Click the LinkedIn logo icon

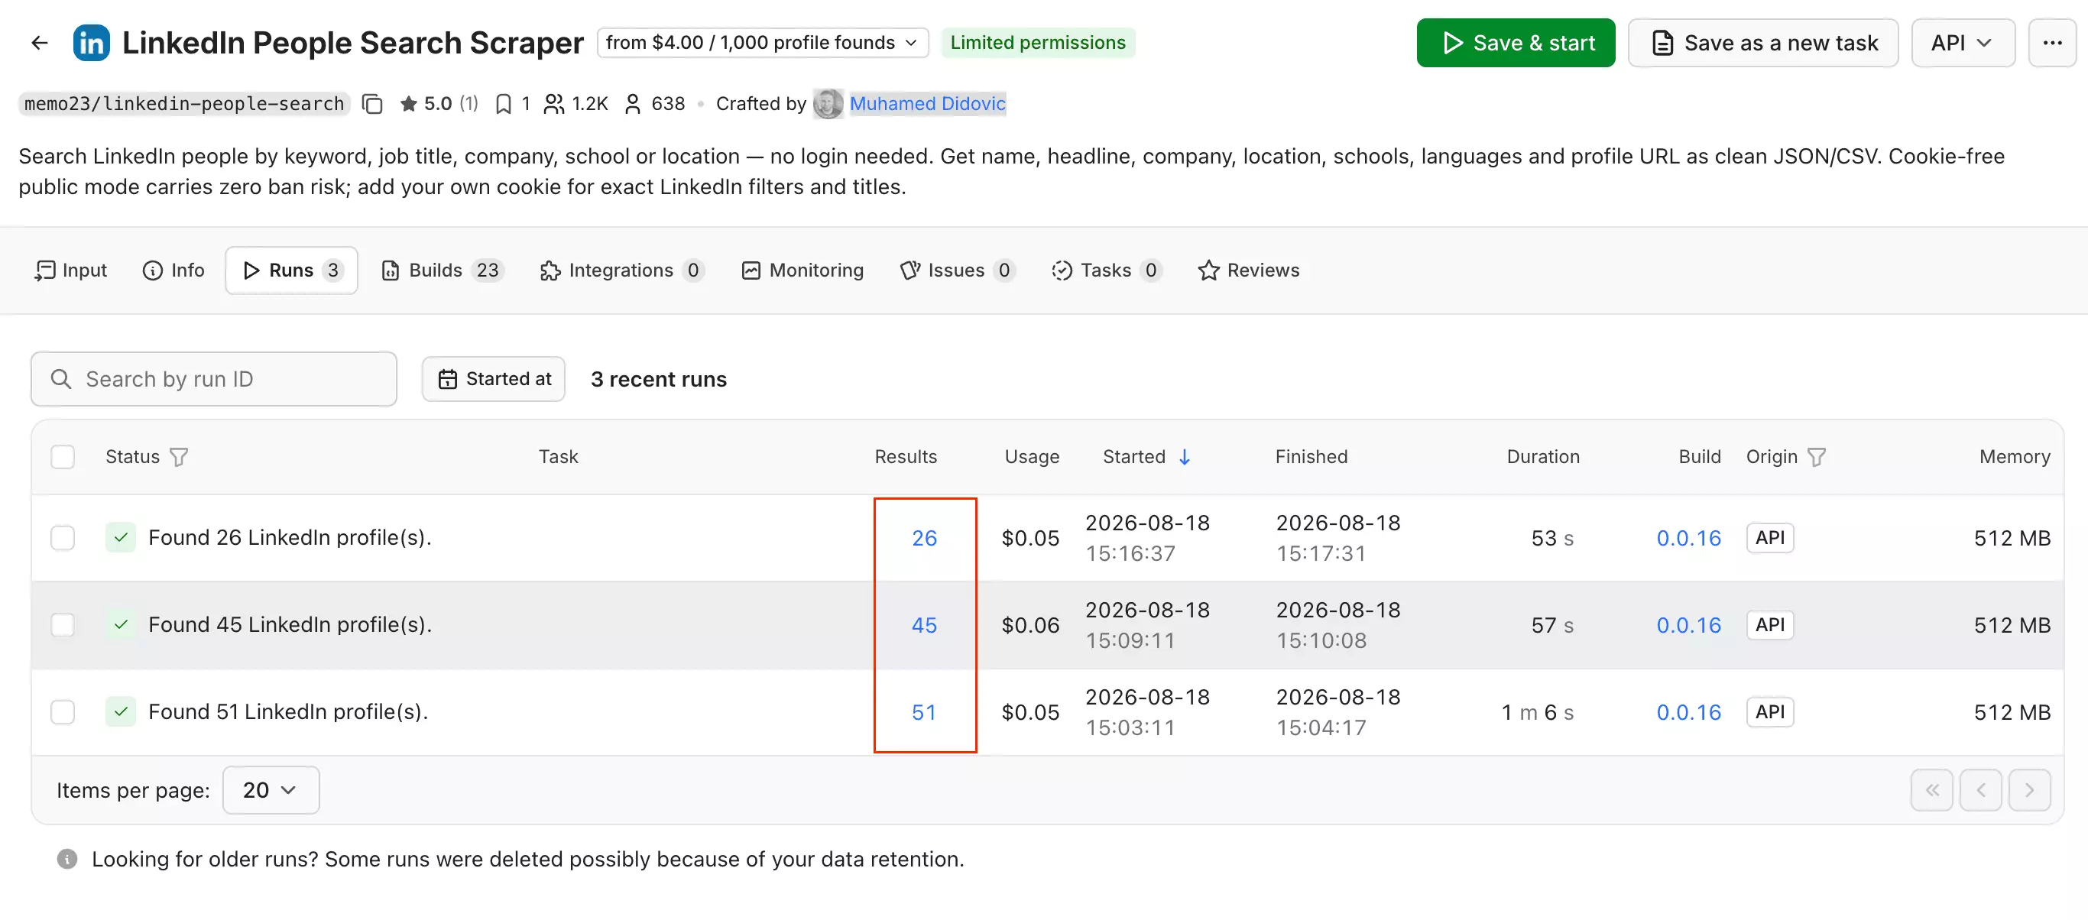(x=92, y=43)
